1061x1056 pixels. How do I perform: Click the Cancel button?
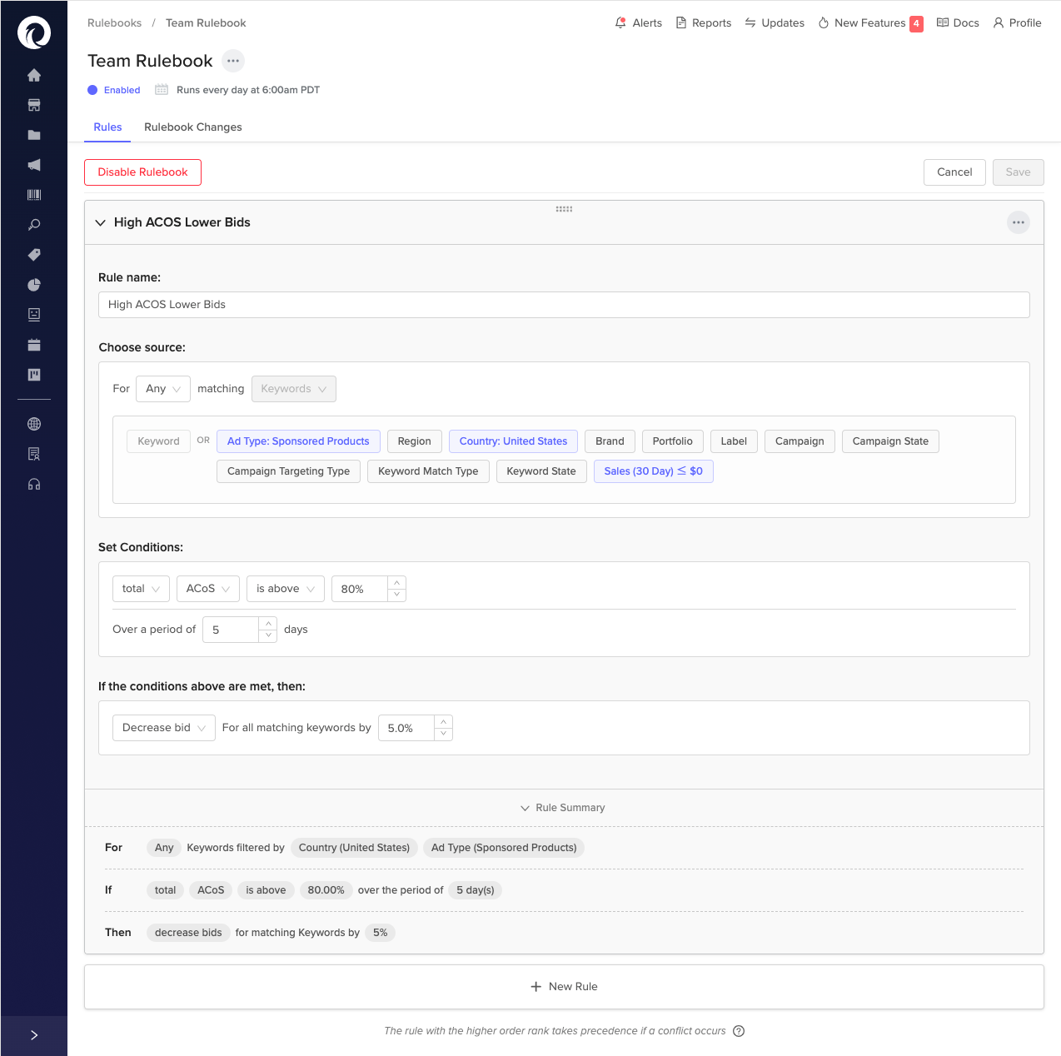(x=954, y=172)
